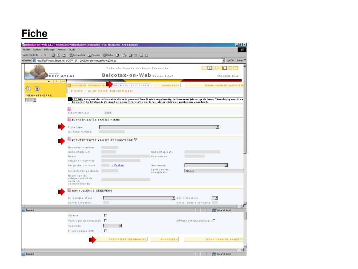Click help bubble beside Identificatie van de begunstigde
This screenshot has width=358, height=269.
[136, 139]
